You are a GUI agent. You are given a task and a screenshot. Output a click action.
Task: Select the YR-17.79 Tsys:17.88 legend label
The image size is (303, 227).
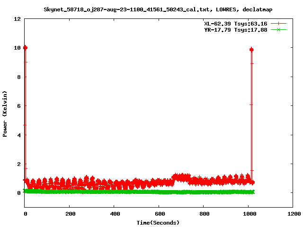click(236, 30)
